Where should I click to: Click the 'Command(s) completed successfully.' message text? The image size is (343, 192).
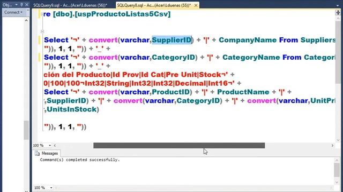tap(80, 160)
